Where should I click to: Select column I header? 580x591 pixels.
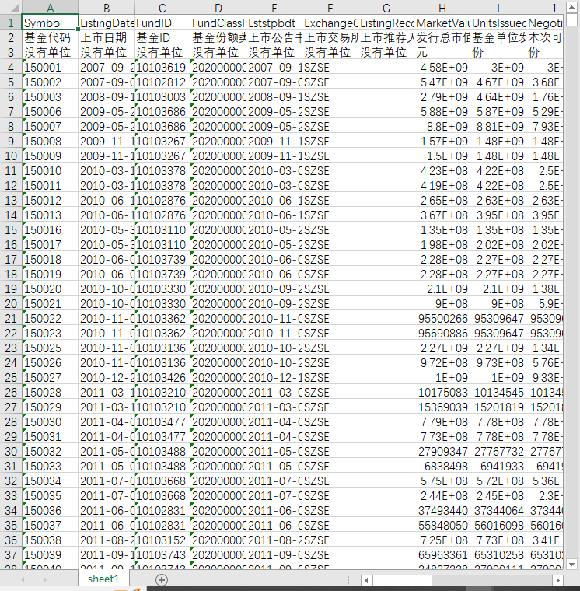498,8
